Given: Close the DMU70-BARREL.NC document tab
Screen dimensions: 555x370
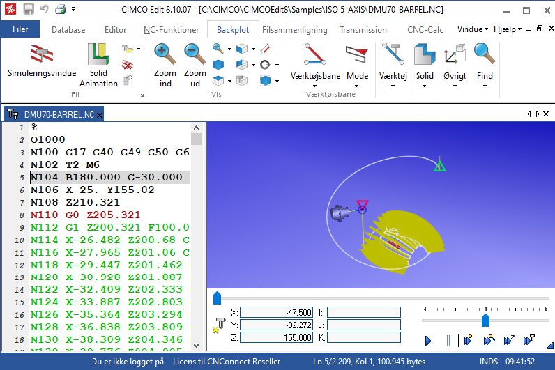Looking at the screenshot, I should 100,115.
